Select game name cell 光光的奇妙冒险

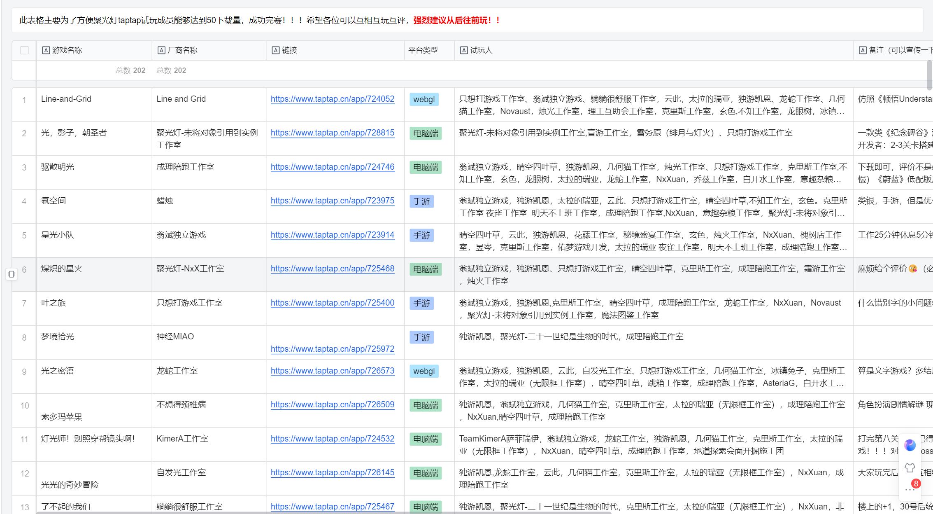pos(94,478)
